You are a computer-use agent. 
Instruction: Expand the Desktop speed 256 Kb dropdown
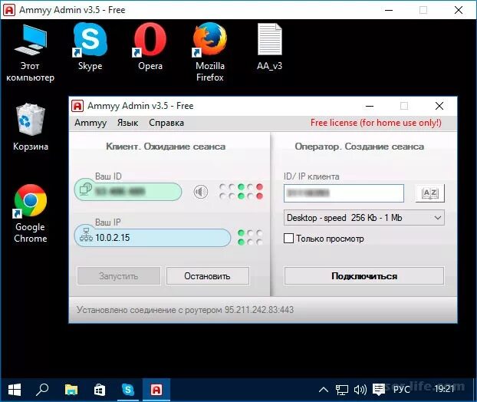click(x=364, y=218)
